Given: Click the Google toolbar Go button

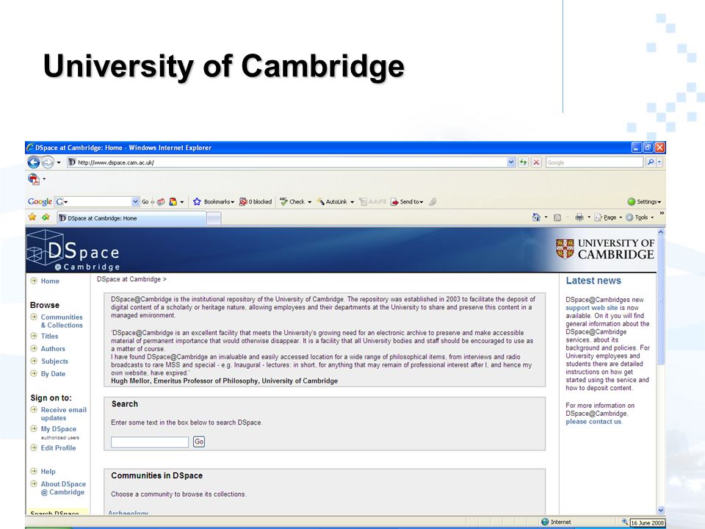Looking at the screenshot, I should pyautogui.click(x=145, y=202).
